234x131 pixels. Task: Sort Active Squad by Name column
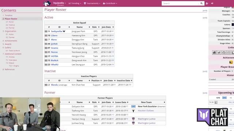[89, 27]
